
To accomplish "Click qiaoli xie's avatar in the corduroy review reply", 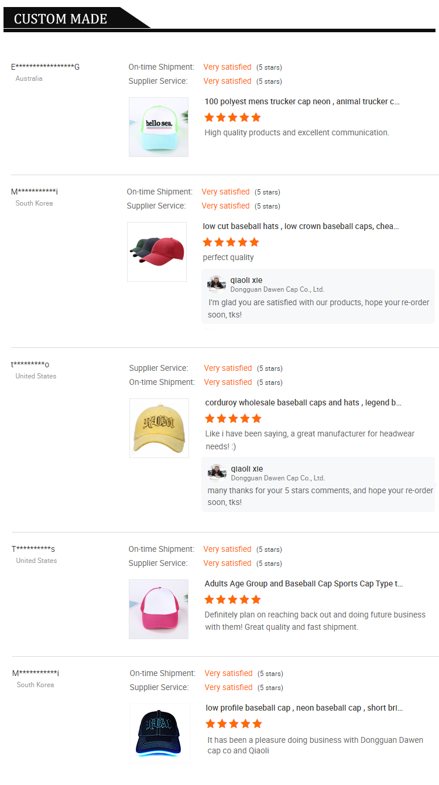I will [217, 472].
